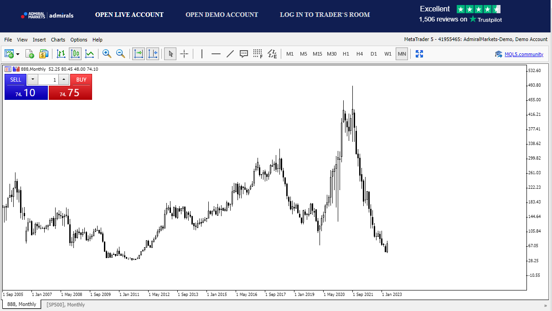552x311 pixels.
Task: Select the trendline drawing tool
Action: (230, 54)
